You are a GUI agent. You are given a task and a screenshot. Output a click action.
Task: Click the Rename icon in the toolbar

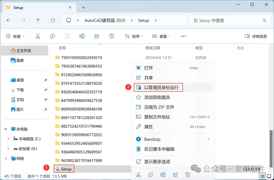(x=82, y=36)
